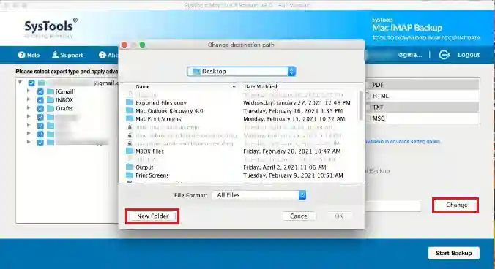Expand the INBOX folder tree node

pyautogui.click(x=29, y=99)
